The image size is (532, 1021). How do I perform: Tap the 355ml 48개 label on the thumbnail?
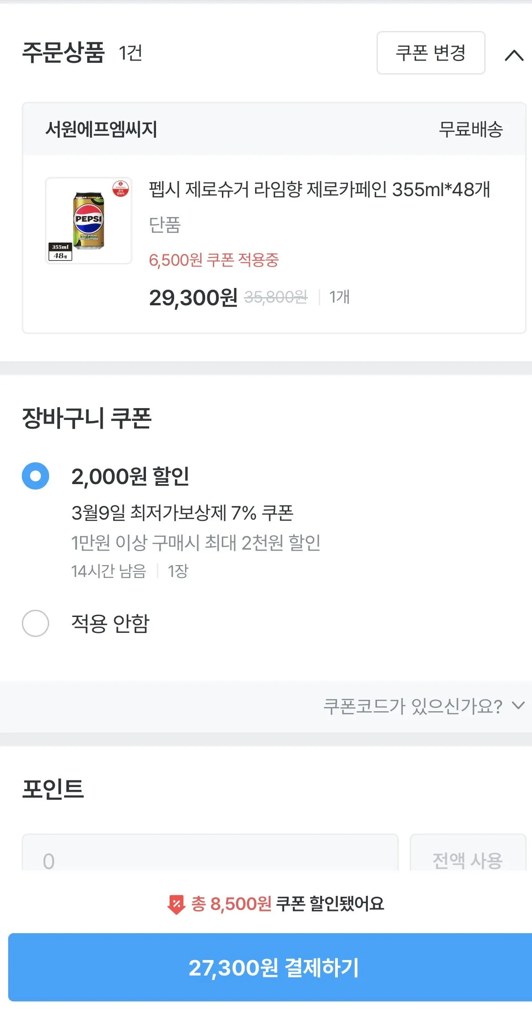click(60, 251)
